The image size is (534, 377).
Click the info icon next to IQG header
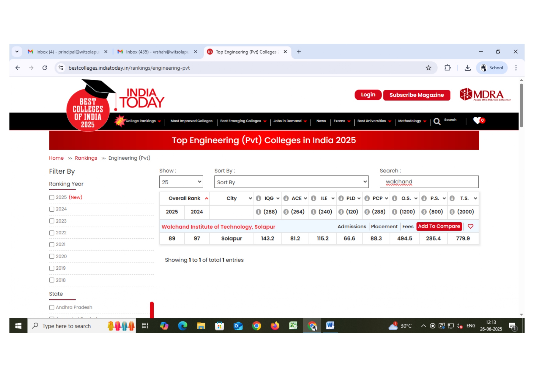click(x=258, y=198)
